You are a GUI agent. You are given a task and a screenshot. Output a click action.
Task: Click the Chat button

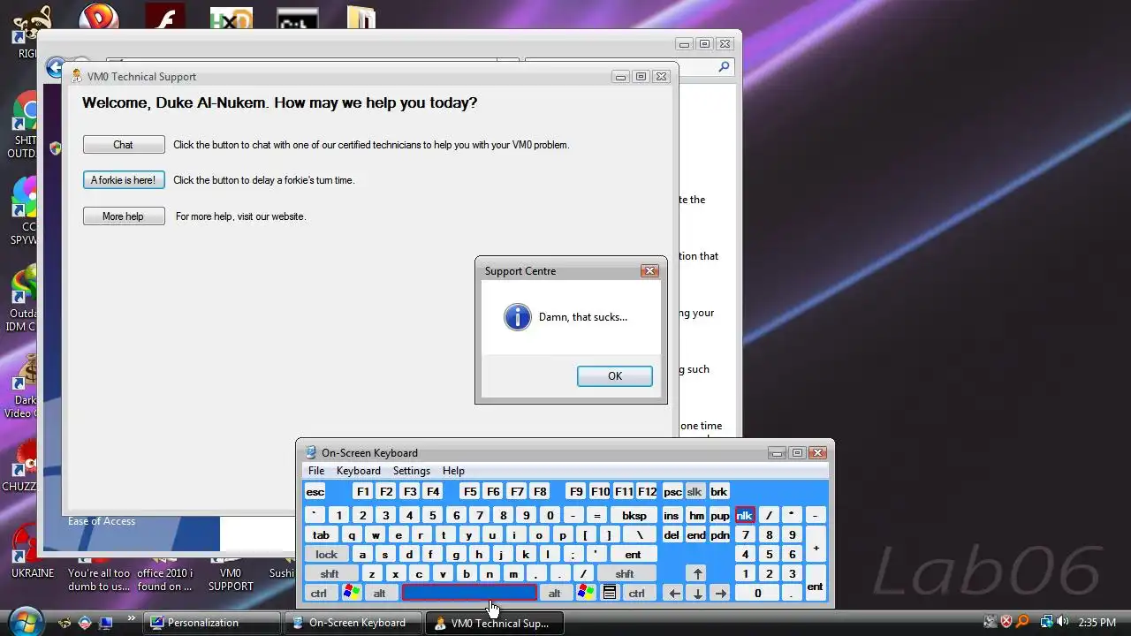[x=124, y=145]
